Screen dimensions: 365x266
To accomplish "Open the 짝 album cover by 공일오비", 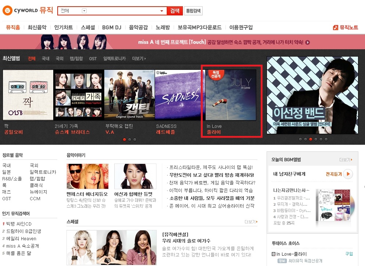I will [28, 95].
